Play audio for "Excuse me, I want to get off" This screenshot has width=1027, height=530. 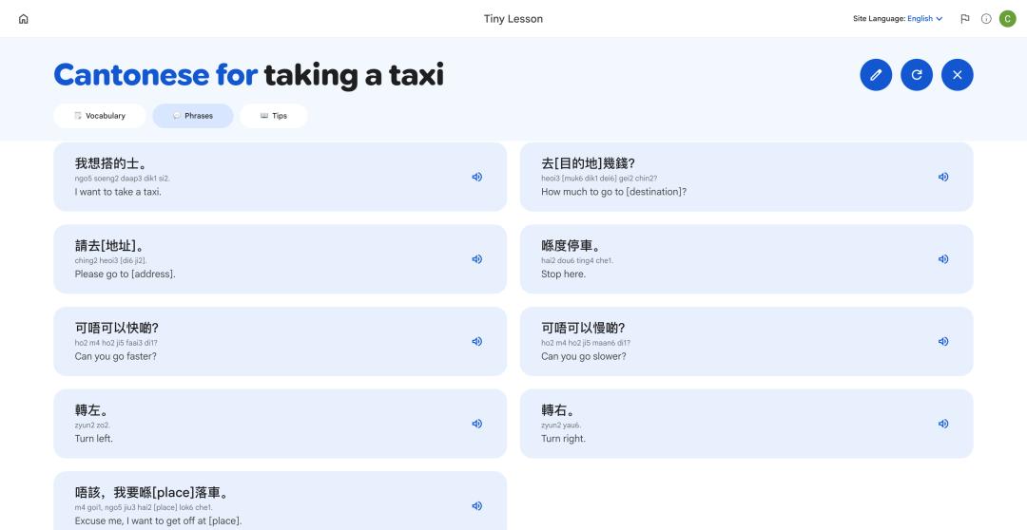pyautogui.click(x=476, y=506)
